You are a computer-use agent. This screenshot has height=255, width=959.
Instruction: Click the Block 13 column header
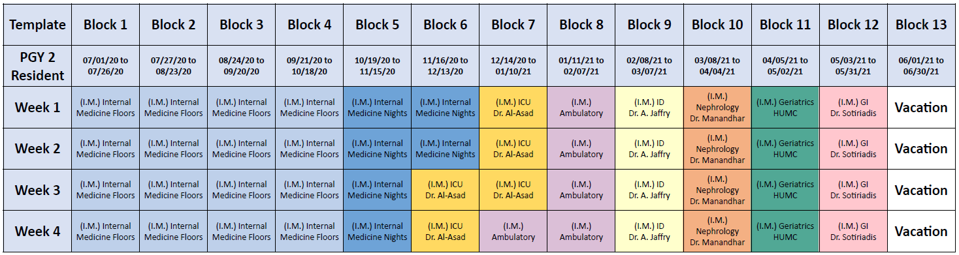(921, 25)
